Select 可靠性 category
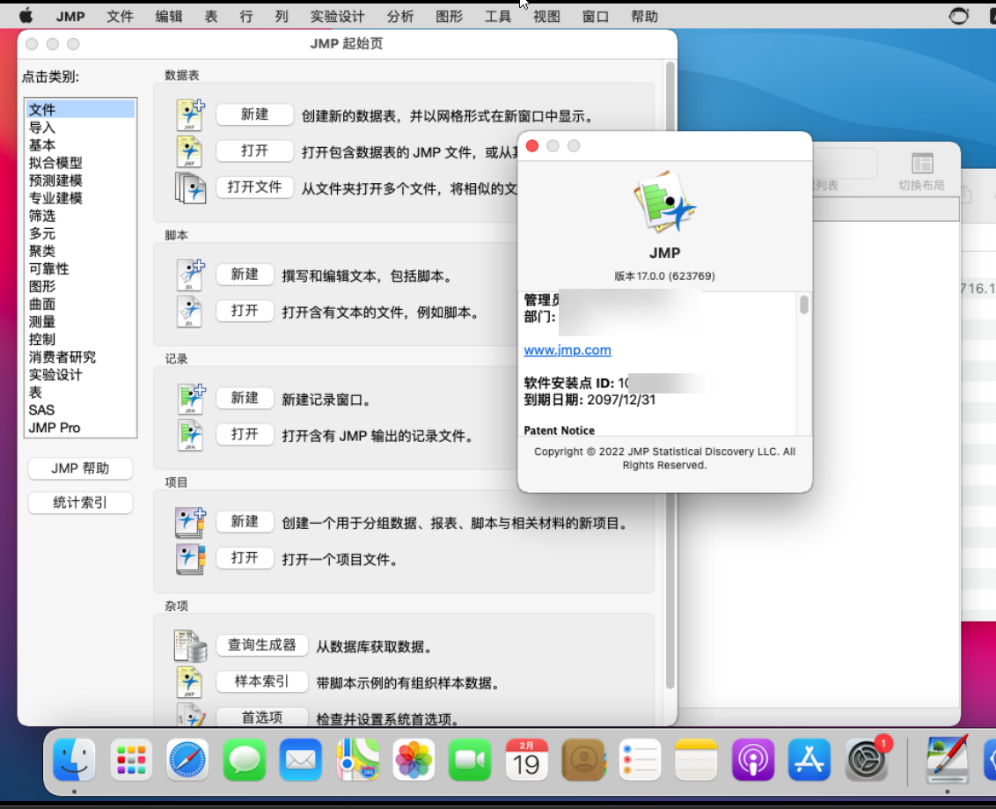This screenshot has width=996, height=809. [x=80, y=268]
